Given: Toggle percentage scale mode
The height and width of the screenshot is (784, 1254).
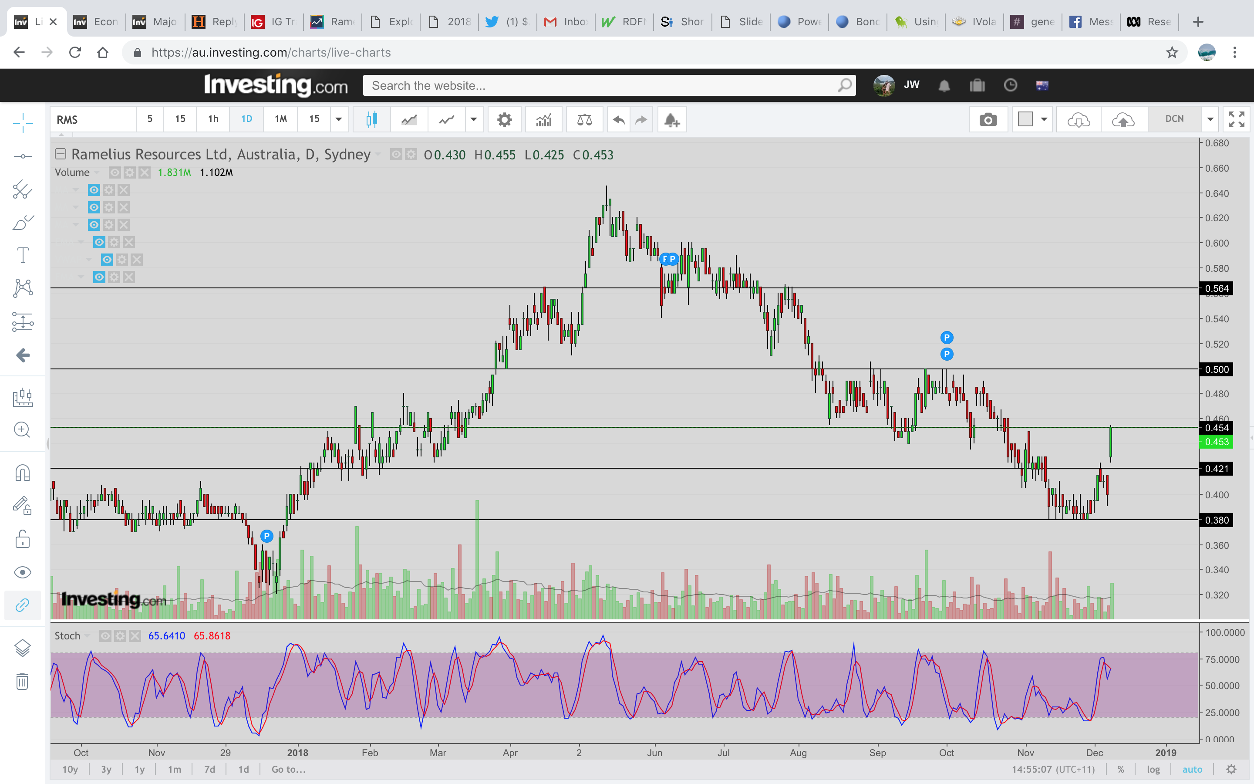Looking at the screenshot, I should (x=1121, y=770).
